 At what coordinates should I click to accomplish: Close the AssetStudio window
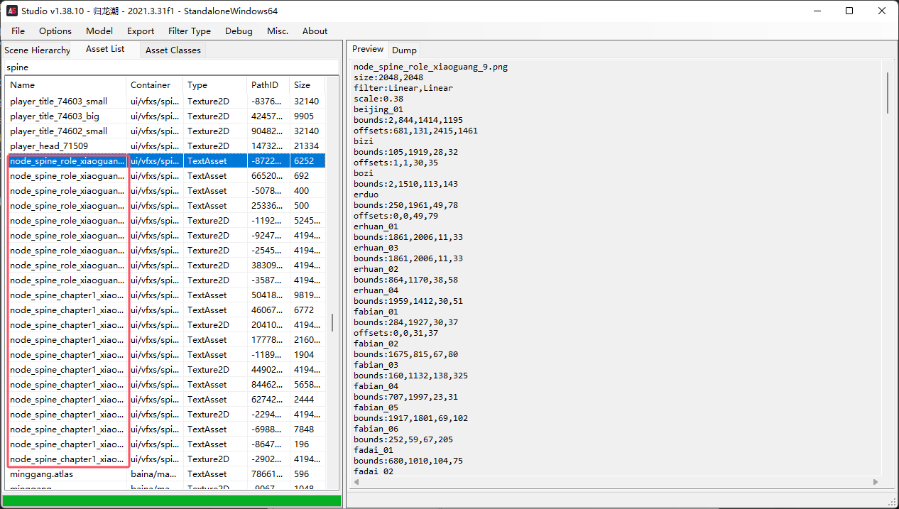pyautogui.click(x=882, y=11)
